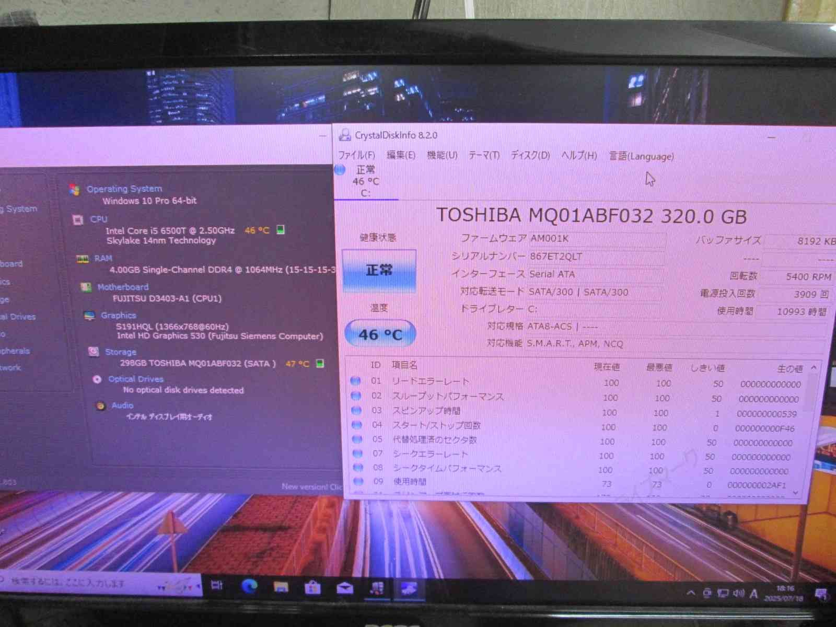
Task: Click the blue status dot for シークエラーレート
Action: point(357,454)
